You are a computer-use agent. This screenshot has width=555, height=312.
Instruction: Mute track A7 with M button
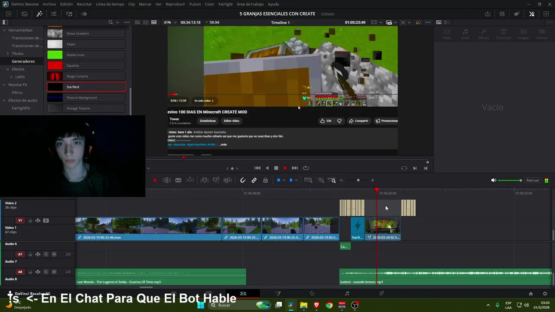[x=54, y=254]
